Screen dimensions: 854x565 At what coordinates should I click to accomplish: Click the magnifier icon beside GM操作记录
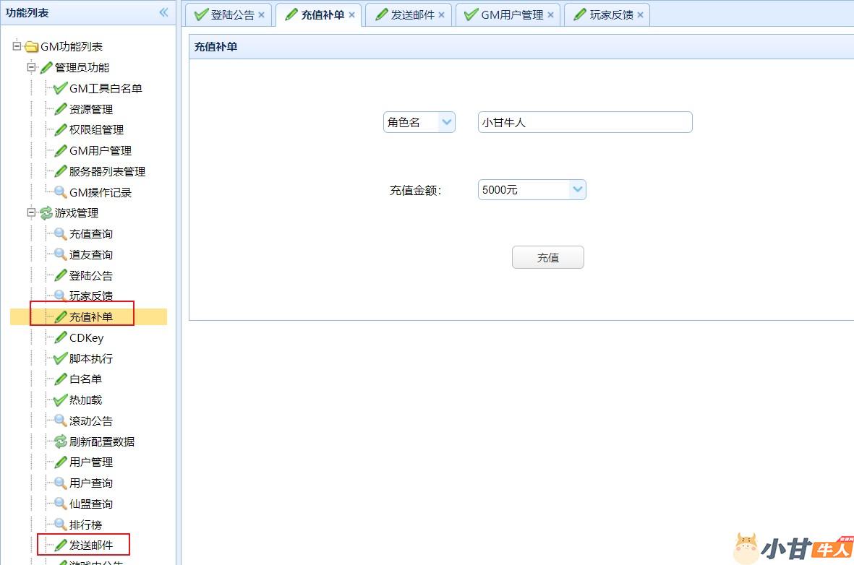[x=61, y=192]
